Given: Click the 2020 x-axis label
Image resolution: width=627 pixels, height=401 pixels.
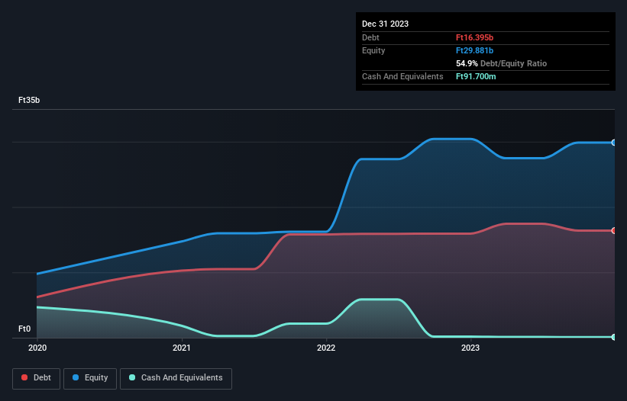Looking at the screenshot, I should (37, 348).
